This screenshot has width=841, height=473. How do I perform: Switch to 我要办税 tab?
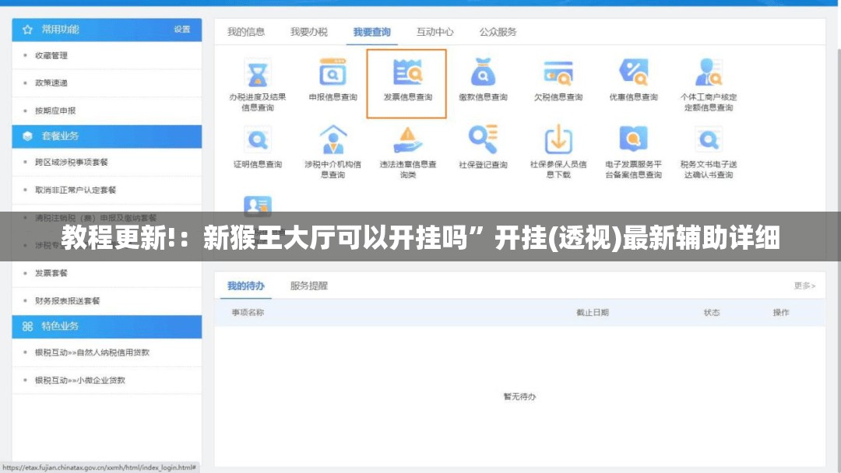(x=309, y=32)
